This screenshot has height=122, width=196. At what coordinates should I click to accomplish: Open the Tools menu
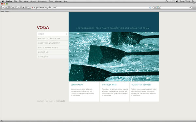[x=51, y=1]
